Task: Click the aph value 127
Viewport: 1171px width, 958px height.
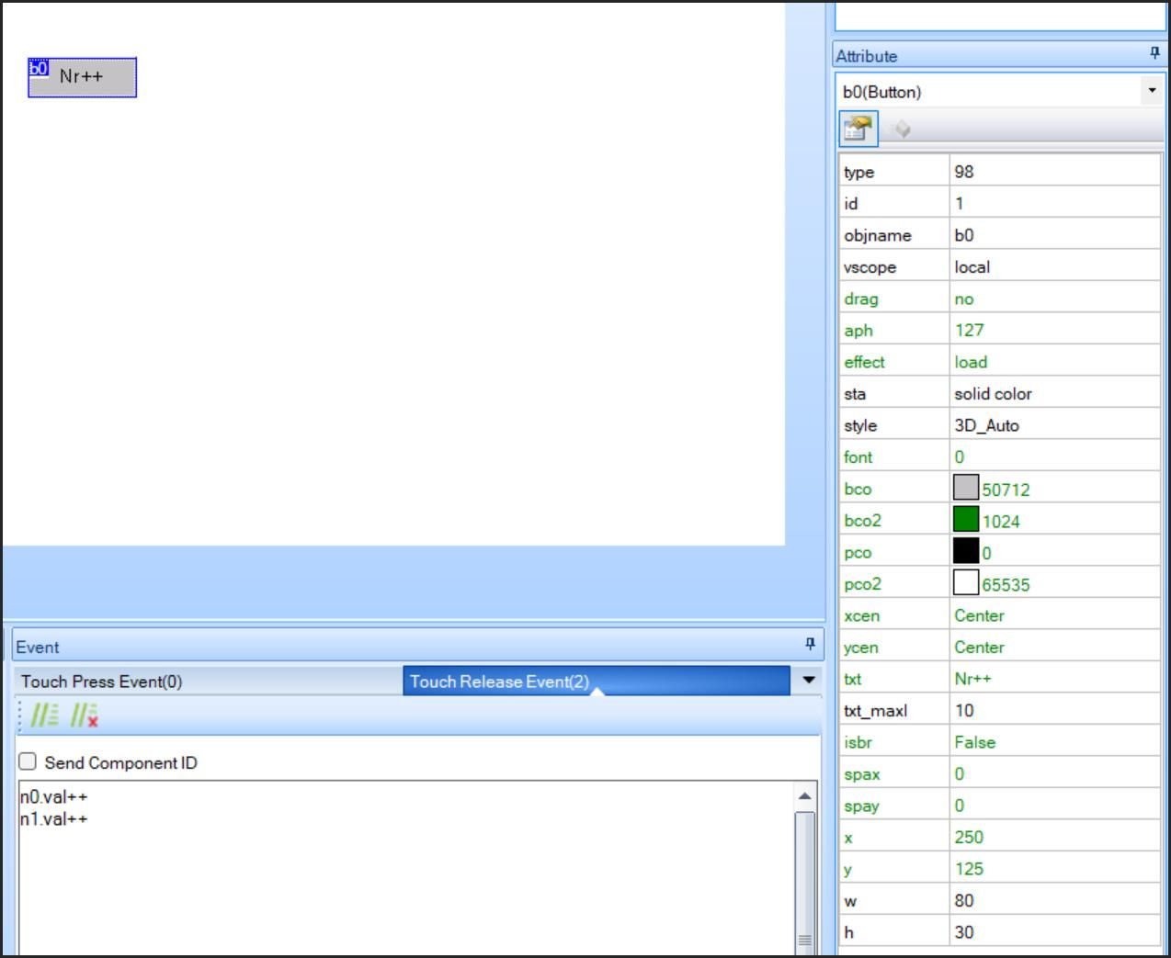Action: 1054,330
